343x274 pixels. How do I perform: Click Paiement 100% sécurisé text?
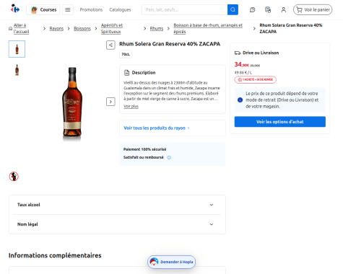coord(144,149)
